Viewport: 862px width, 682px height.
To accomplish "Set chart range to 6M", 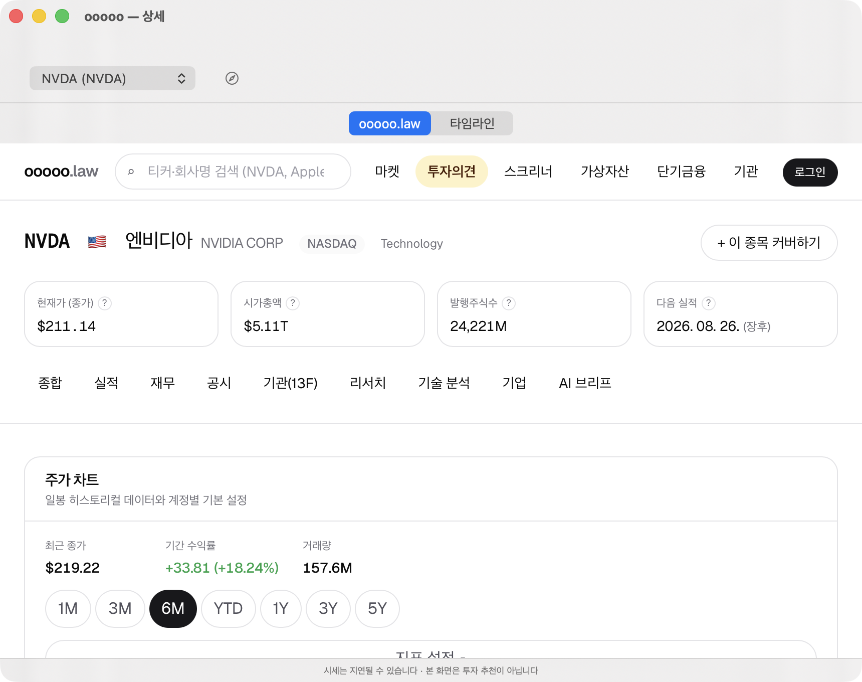I will 173,609.
